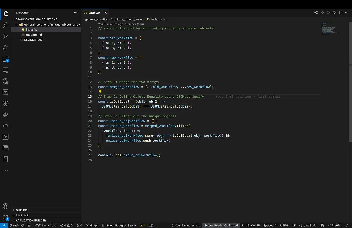Select the index.js editor tab
Screen dimensions: 352x228
click(x=94, y=13)
